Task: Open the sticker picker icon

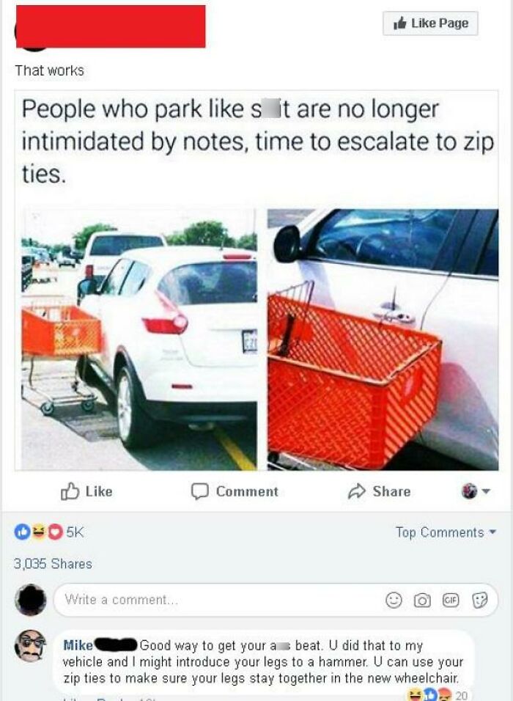Action: click(479, 600)
